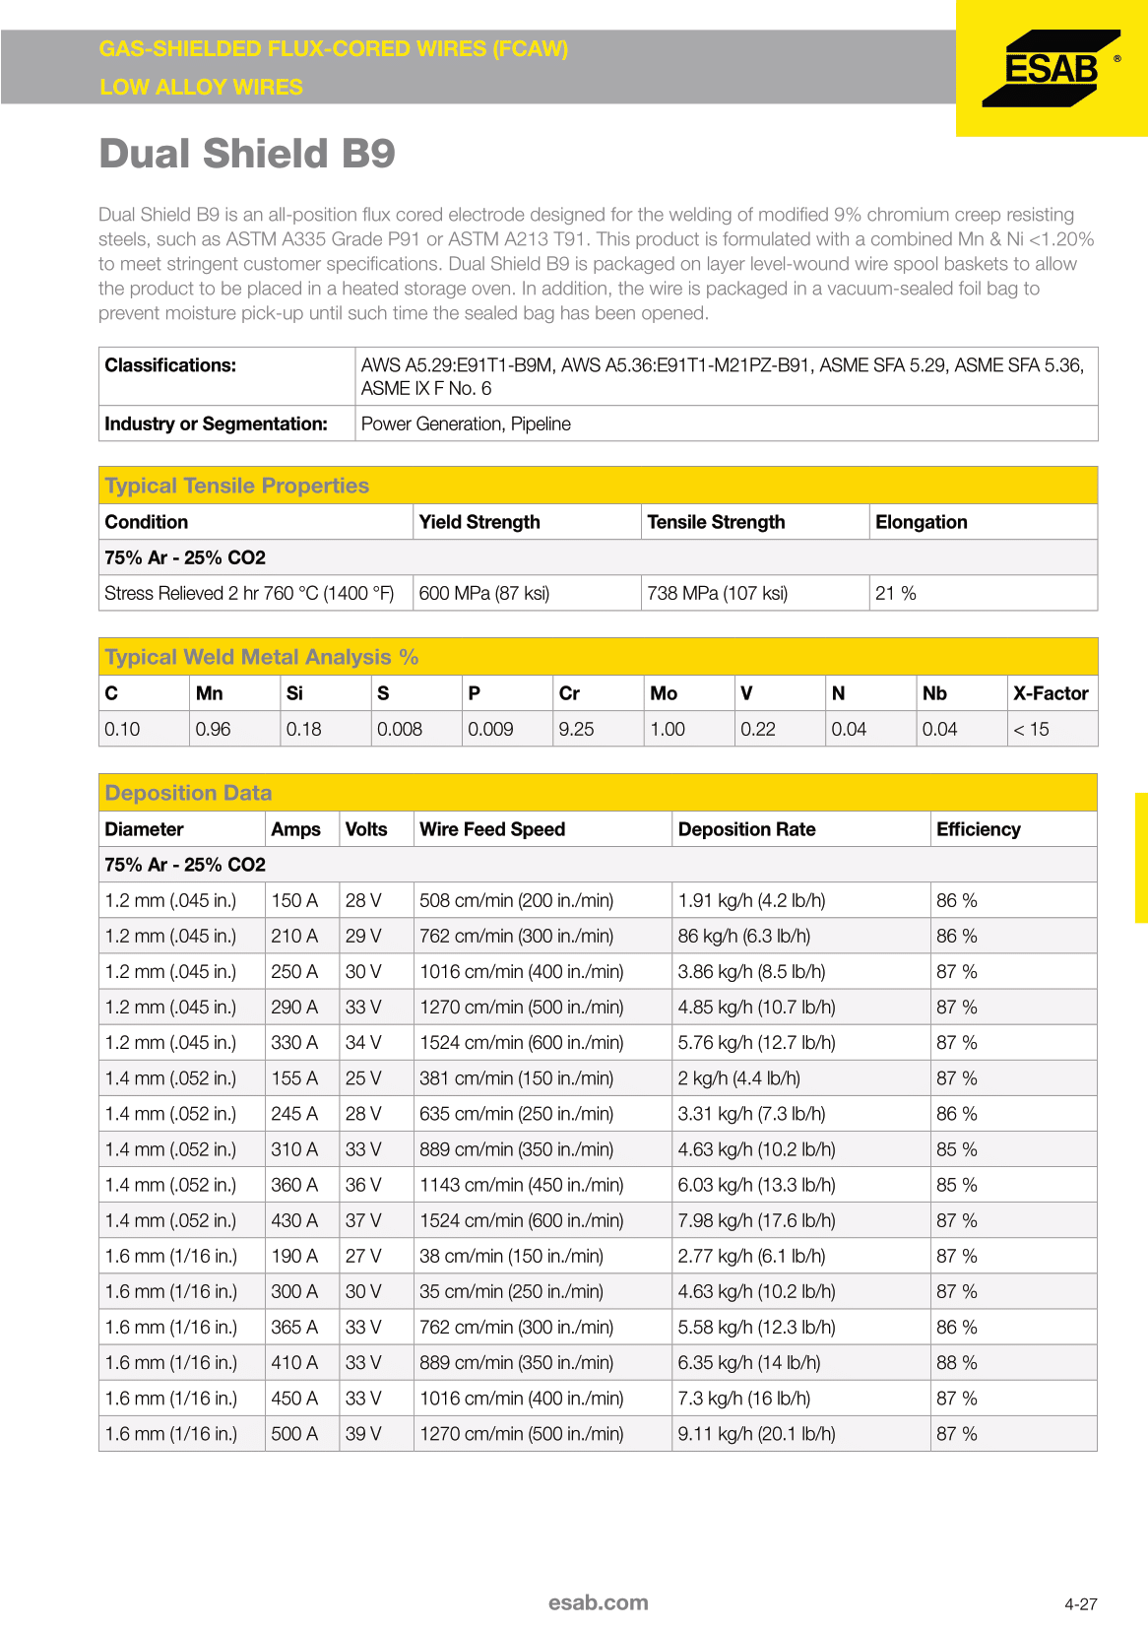Click the "< 15" X-Factor value

[x=1031, y=729]
